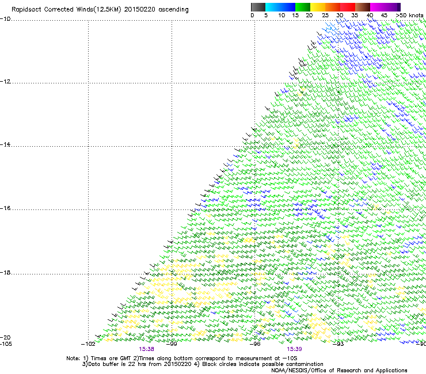Click legend tick label 25
426x374 pixels.
click(325, 16)
